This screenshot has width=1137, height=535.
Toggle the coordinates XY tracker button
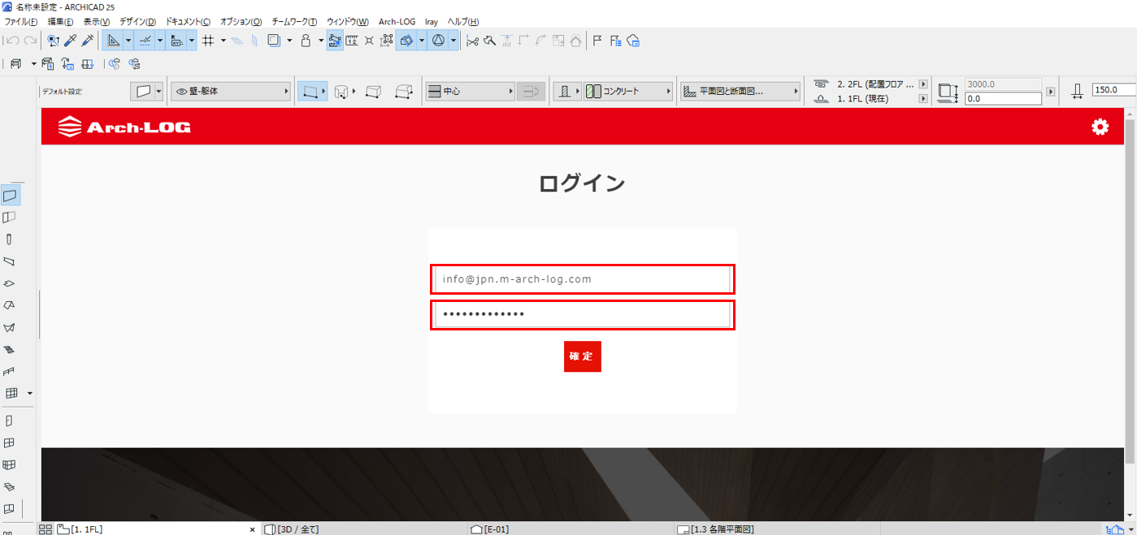[176, 41]
